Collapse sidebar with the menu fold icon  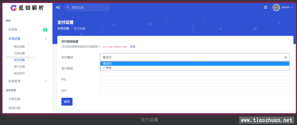click(x=58, y=7)
